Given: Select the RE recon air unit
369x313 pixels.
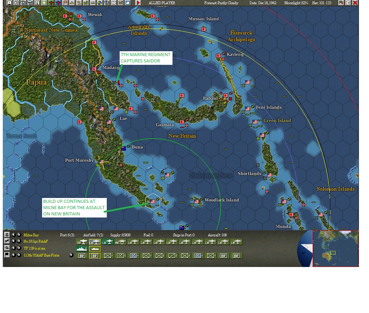Looking at the screenshot, I should click(x=120, y=242).
